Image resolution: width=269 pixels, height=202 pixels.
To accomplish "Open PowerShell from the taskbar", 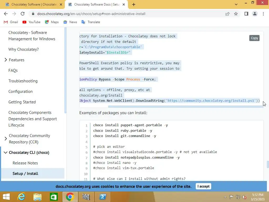I will (x=103, y=197).
